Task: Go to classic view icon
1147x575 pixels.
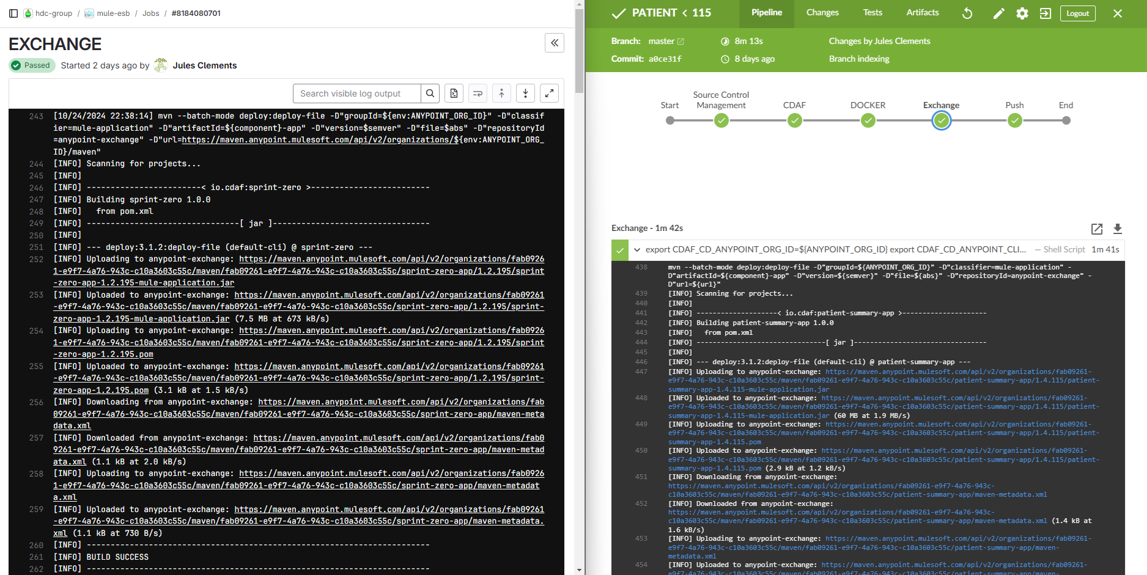Action: pyautogui.click(x=1046, y=13)
